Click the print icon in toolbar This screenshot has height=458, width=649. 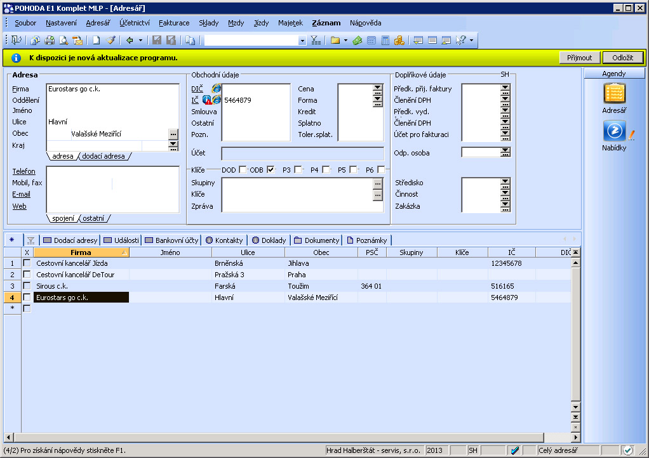click(x=50, y=40)
